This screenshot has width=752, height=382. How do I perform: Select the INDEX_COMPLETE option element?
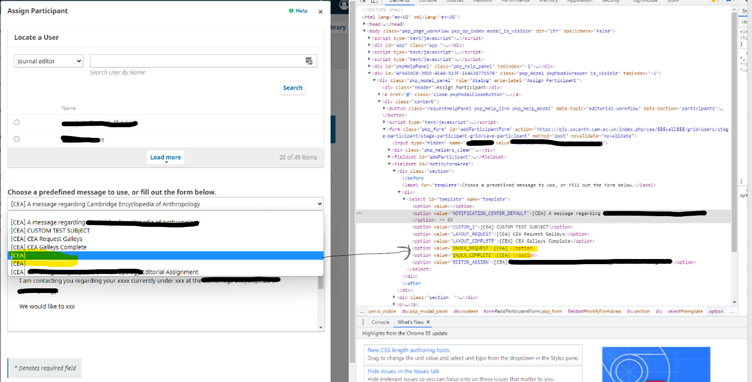coord(475,255)
